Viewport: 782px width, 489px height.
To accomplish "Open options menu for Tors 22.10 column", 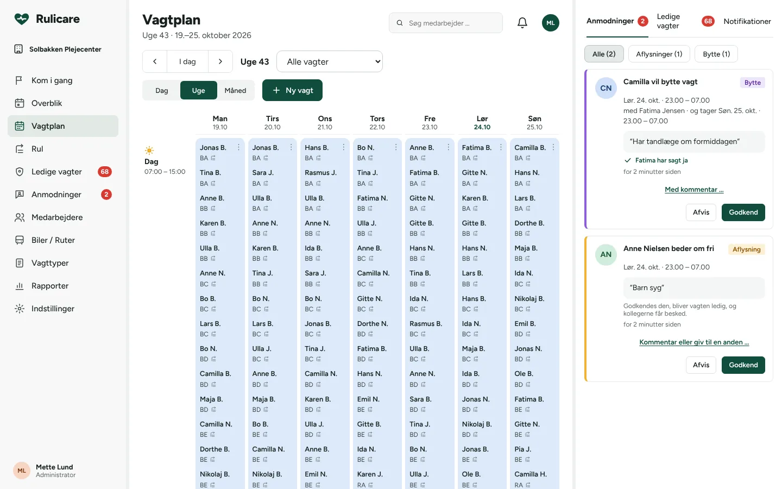I will click(396, 147).
